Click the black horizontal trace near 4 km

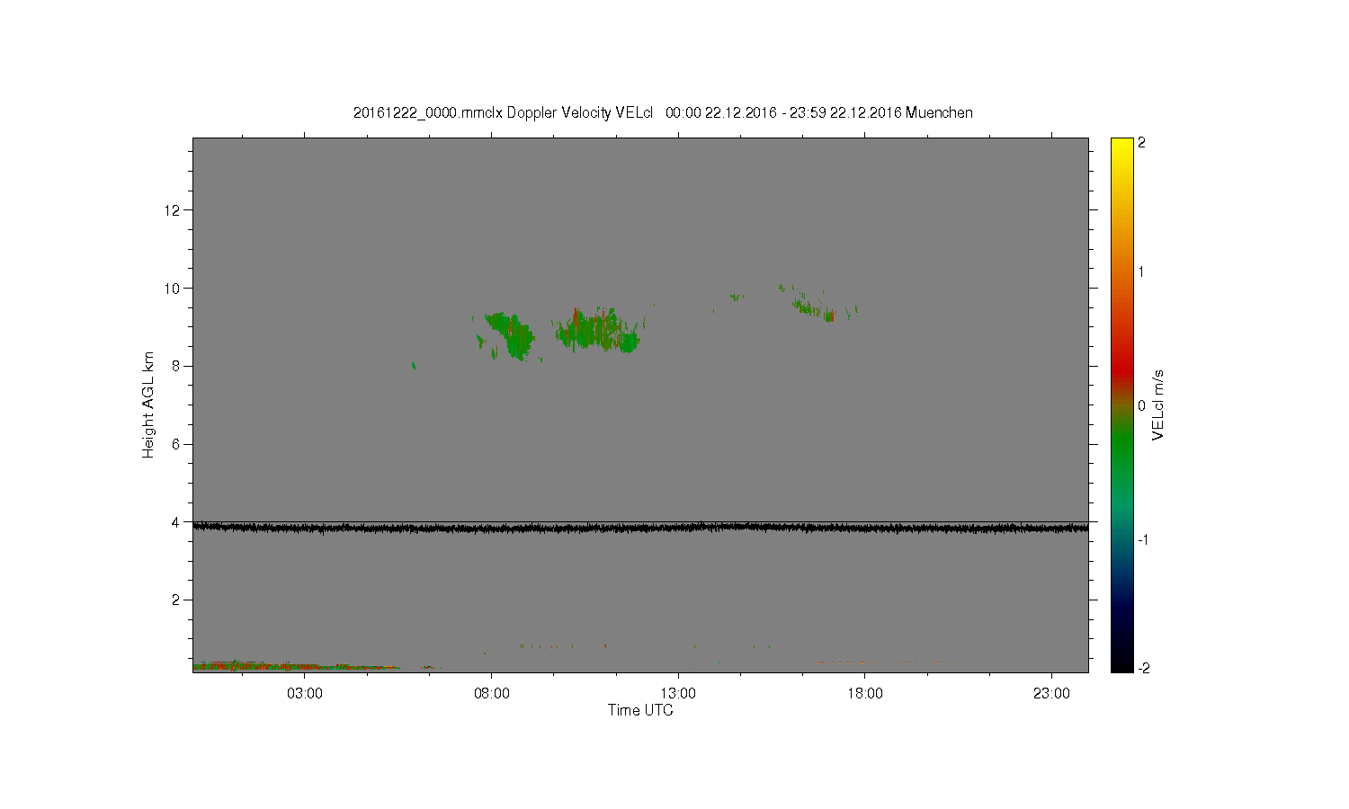[x=640, y=528]
